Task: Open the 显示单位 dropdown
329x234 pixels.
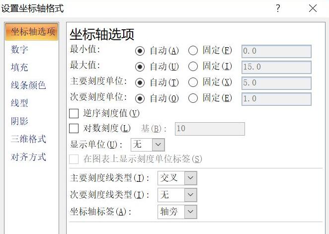Action: click(148, 145)
